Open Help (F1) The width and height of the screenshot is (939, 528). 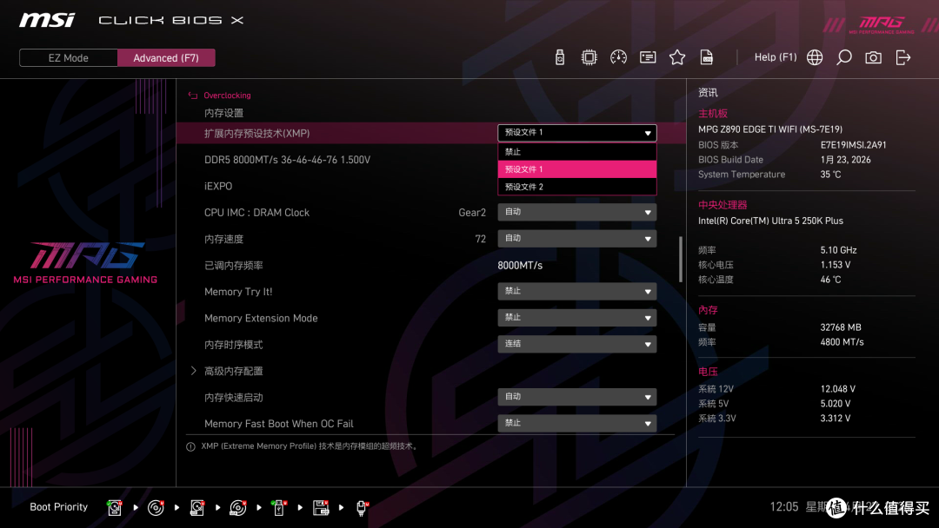(775, 57)
